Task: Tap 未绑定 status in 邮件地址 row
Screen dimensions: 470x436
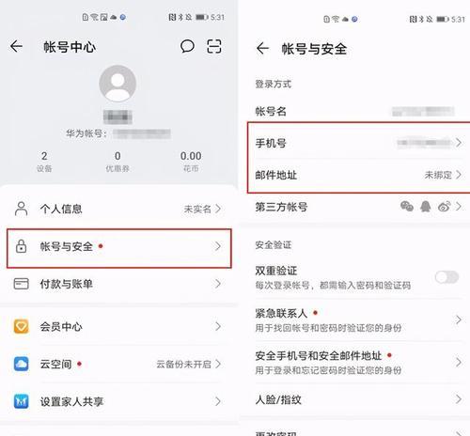Action: pyautogui.click(x=438, y=175)
